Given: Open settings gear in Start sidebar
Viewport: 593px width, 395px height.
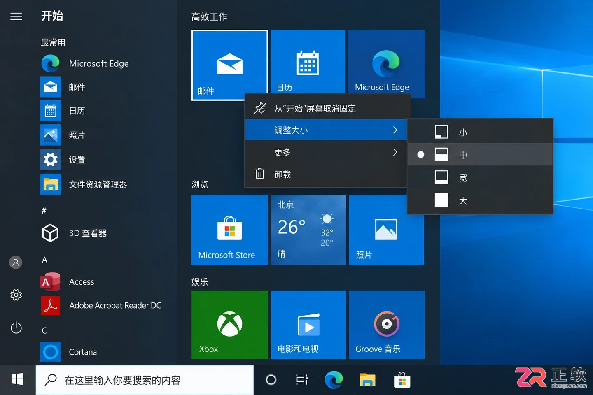Looking at the screenshot, I should [x=16, y=295].
